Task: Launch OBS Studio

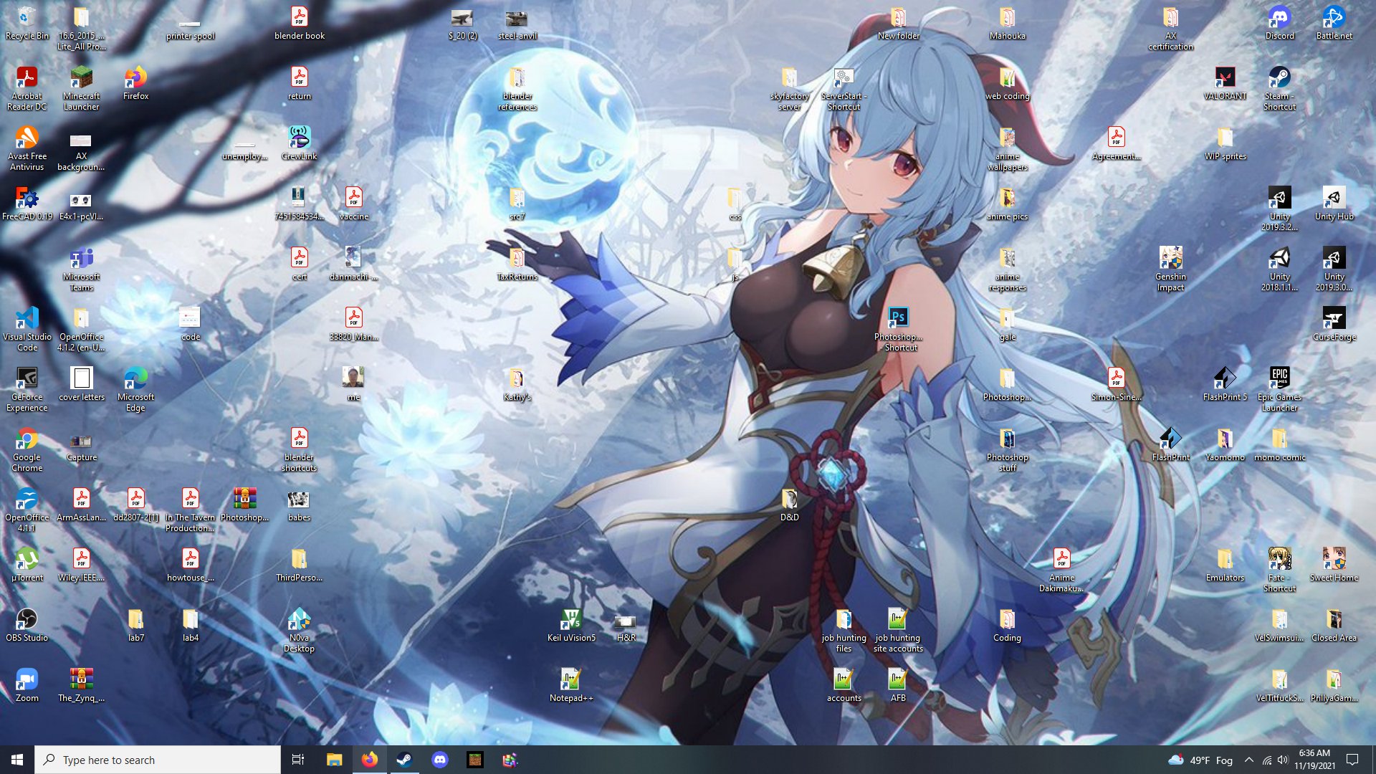Action: 27,625
